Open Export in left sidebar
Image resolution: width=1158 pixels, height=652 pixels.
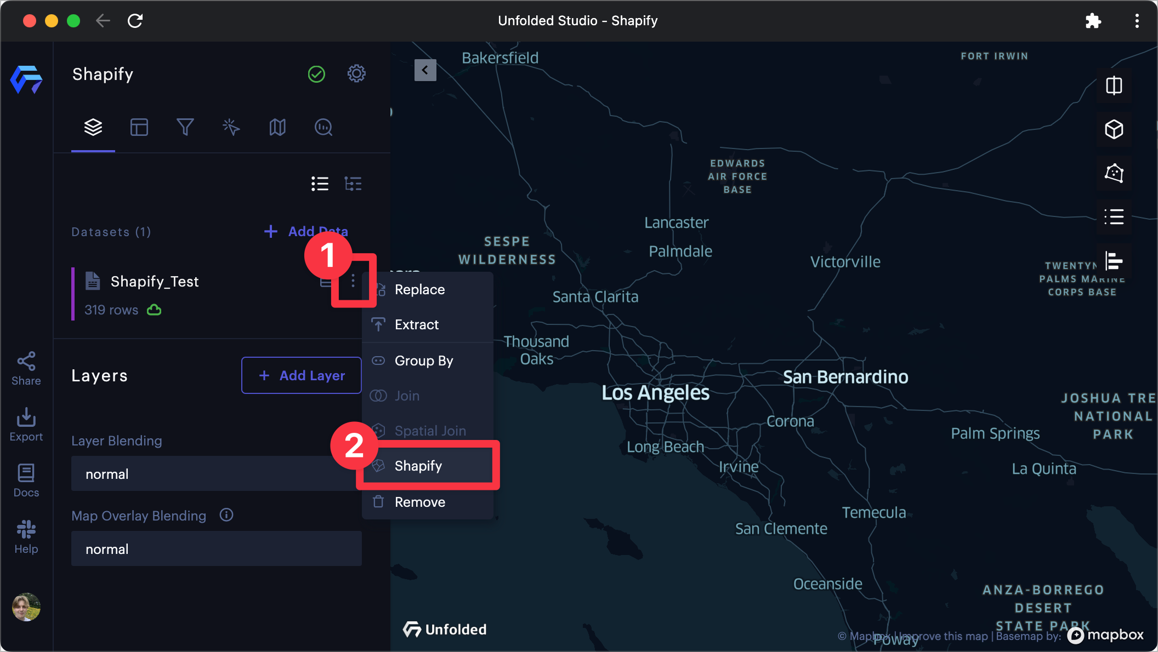pyautogui.click(x=26, y=425)
